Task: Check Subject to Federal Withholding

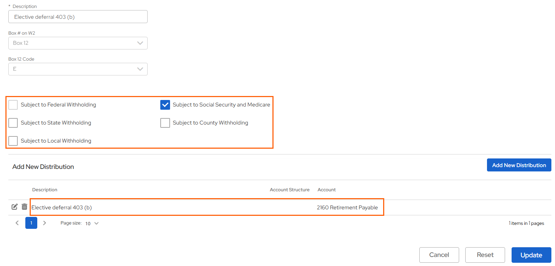Action: coord(13,105)
